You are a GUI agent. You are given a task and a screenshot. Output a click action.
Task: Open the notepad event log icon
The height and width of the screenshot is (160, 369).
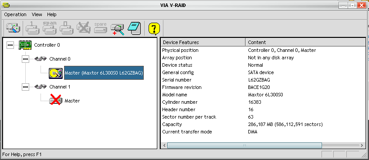tap(134, 28)
